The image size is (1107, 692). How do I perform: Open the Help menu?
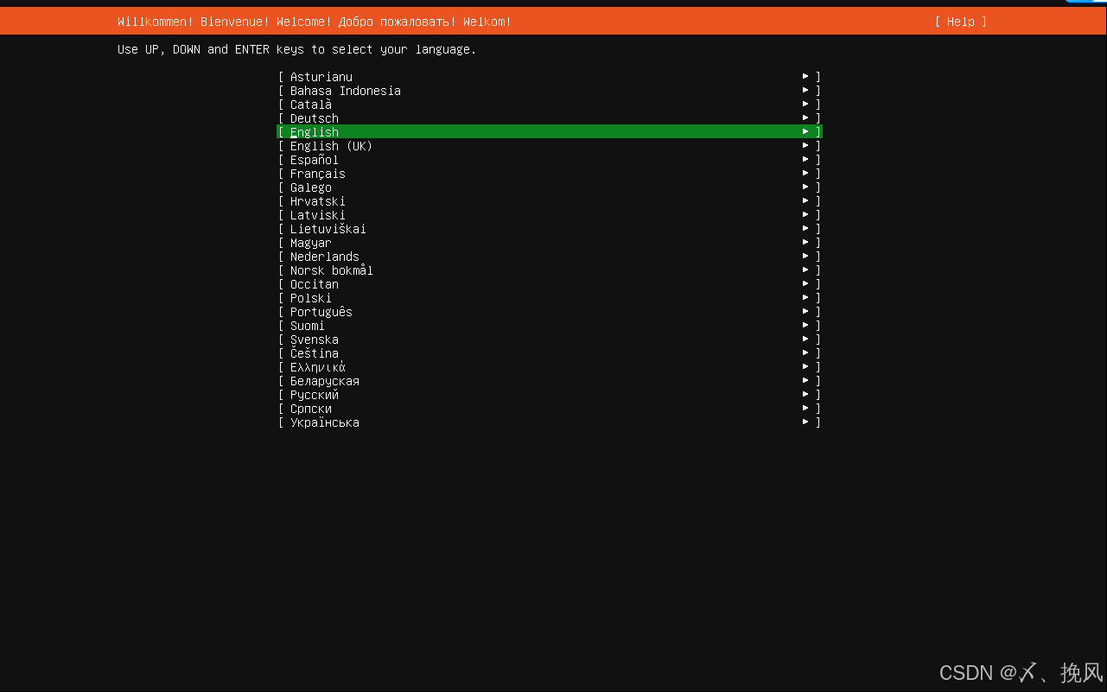(x=959, y=22)
